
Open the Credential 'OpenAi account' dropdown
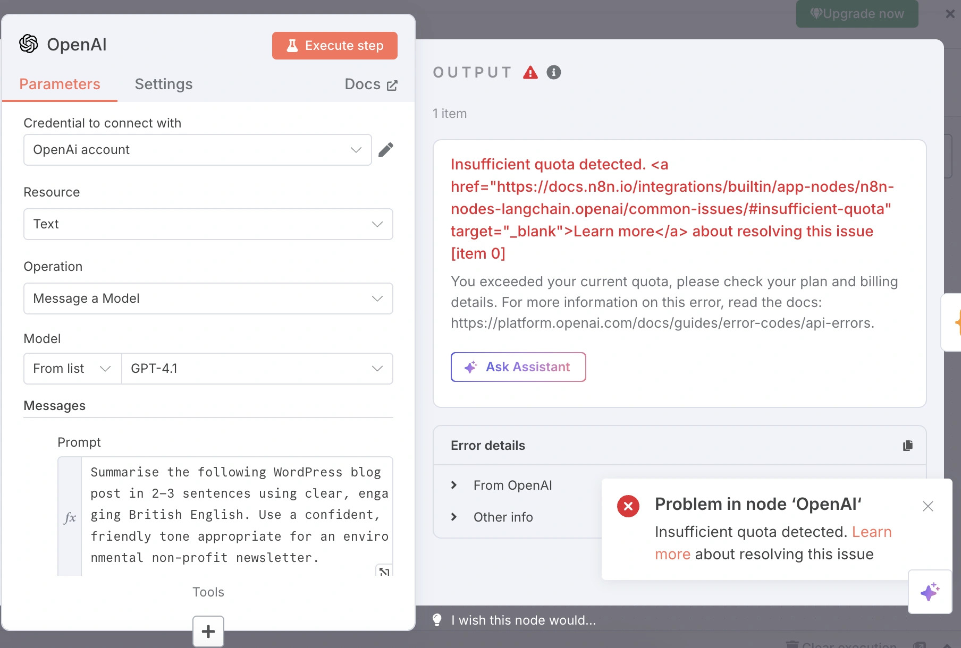pyautogui.click(x=197, y=150)
